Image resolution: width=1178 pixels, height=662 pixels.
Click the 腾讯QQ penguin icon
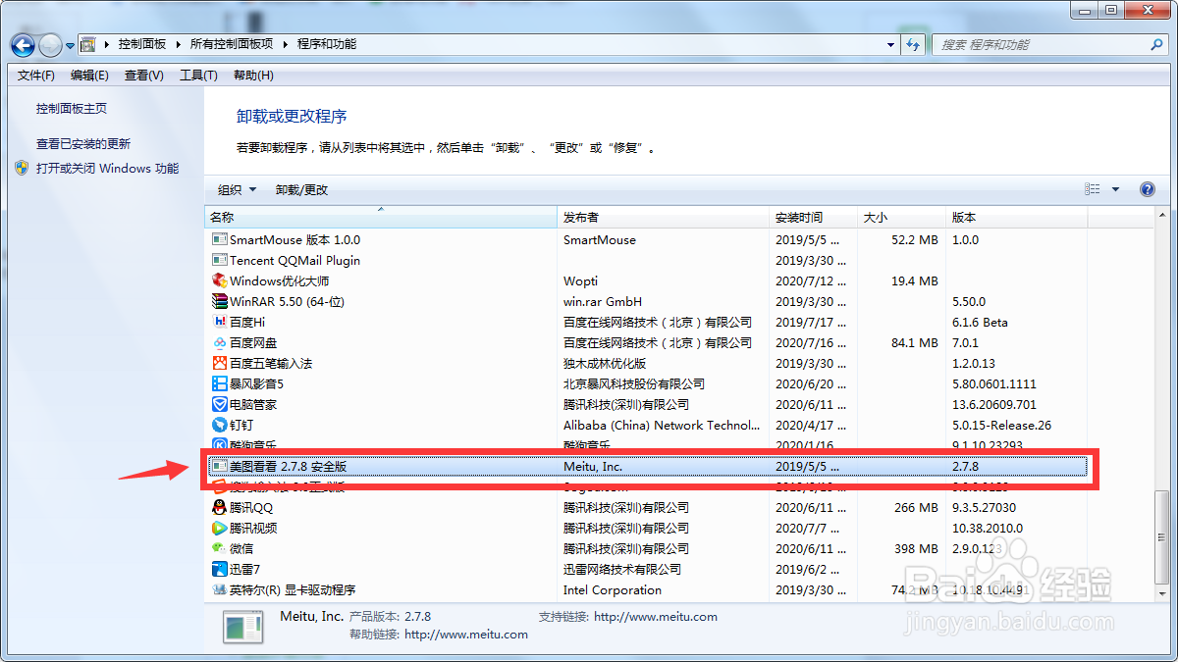click(x=220, y=507)
